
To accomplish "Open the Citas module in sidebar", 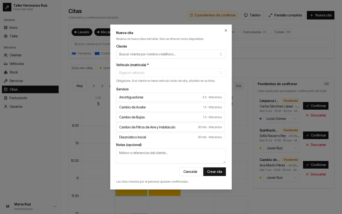I will coord(30,89).
